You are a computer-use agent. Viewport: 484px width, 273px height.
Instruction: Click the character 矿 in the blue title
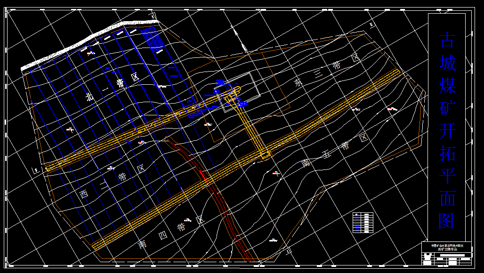coord(447,108)
